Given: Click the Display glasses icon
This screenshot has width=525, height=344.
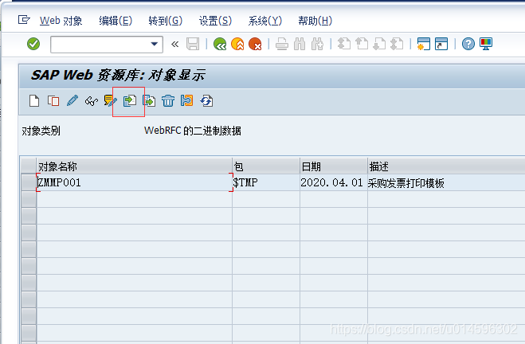Looking at the screenshot, I should [x=92, y=100].
